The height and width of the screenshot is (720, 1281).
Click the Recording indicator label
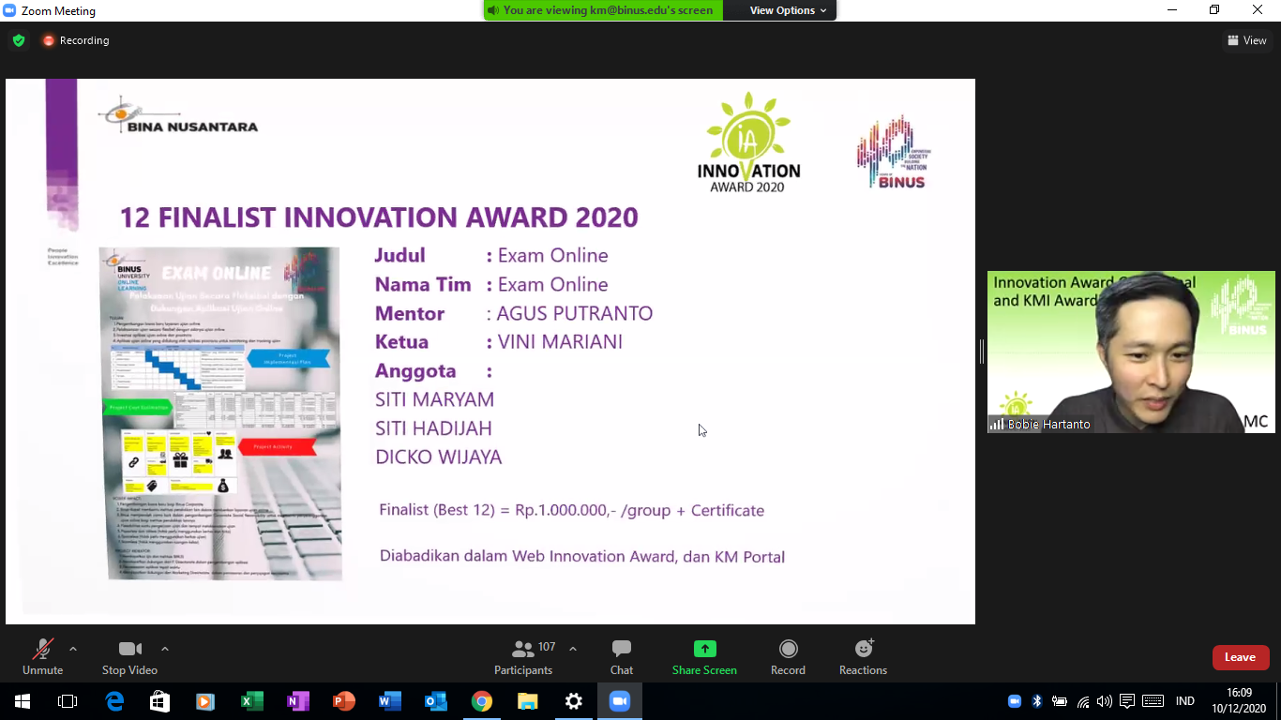pyautogui.click(x=76, y=40)
